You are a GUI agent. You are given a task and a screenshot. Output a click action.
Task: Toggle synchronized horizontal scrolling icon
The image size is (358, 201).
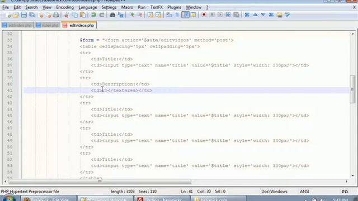coord(158,15)
